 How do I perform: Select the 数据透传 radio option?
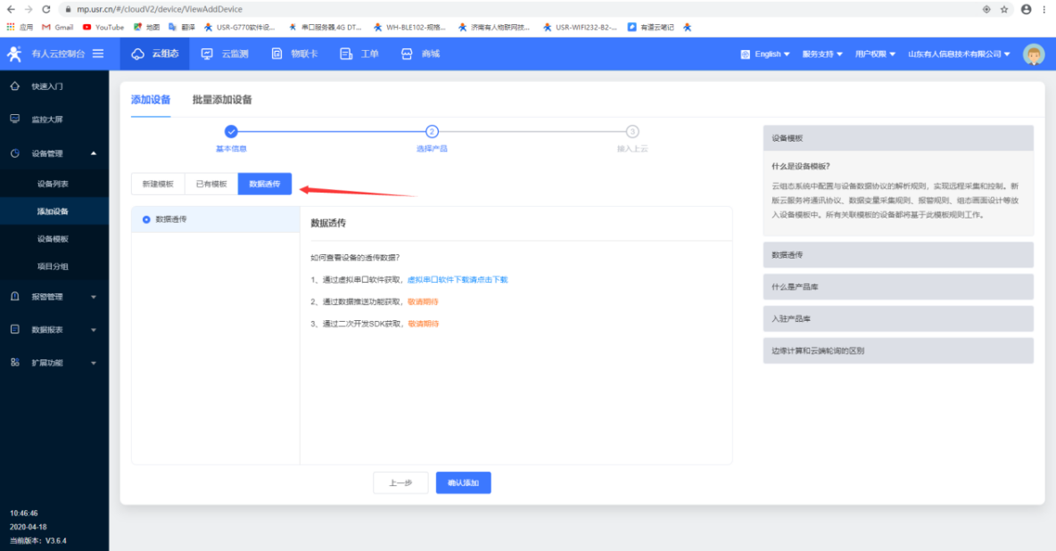pyautogui.click(x=146, y=218)
